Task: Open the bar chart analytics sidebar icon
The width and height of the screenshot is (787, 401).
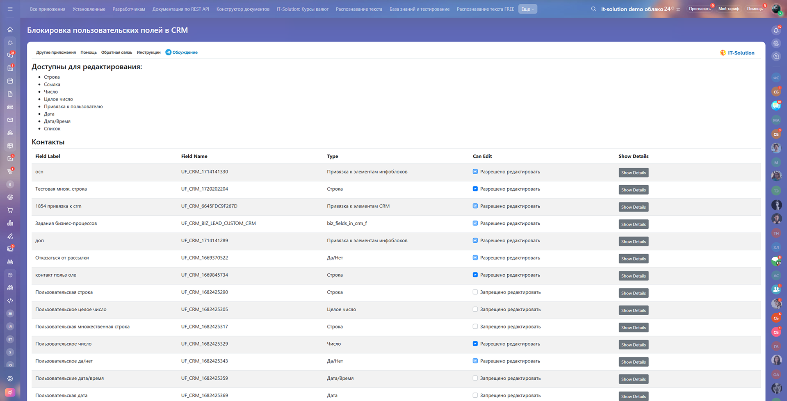Action: pyautogui.click(x=10, y=223)
